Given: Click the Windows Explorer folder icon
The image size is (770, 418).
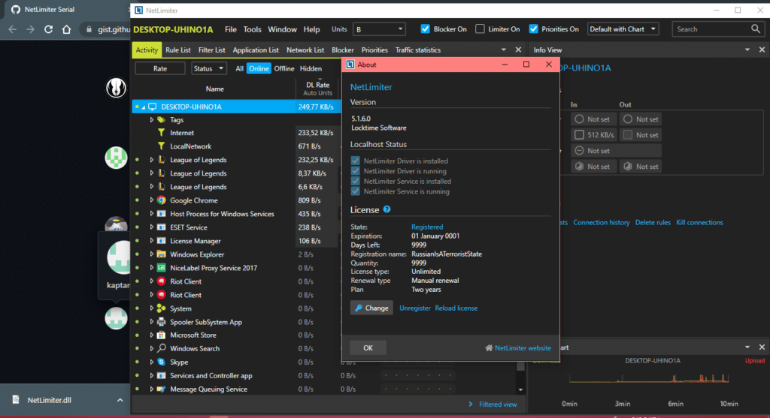Looking at the screenshot, I should pyautogui.click(x=161, y=254).
